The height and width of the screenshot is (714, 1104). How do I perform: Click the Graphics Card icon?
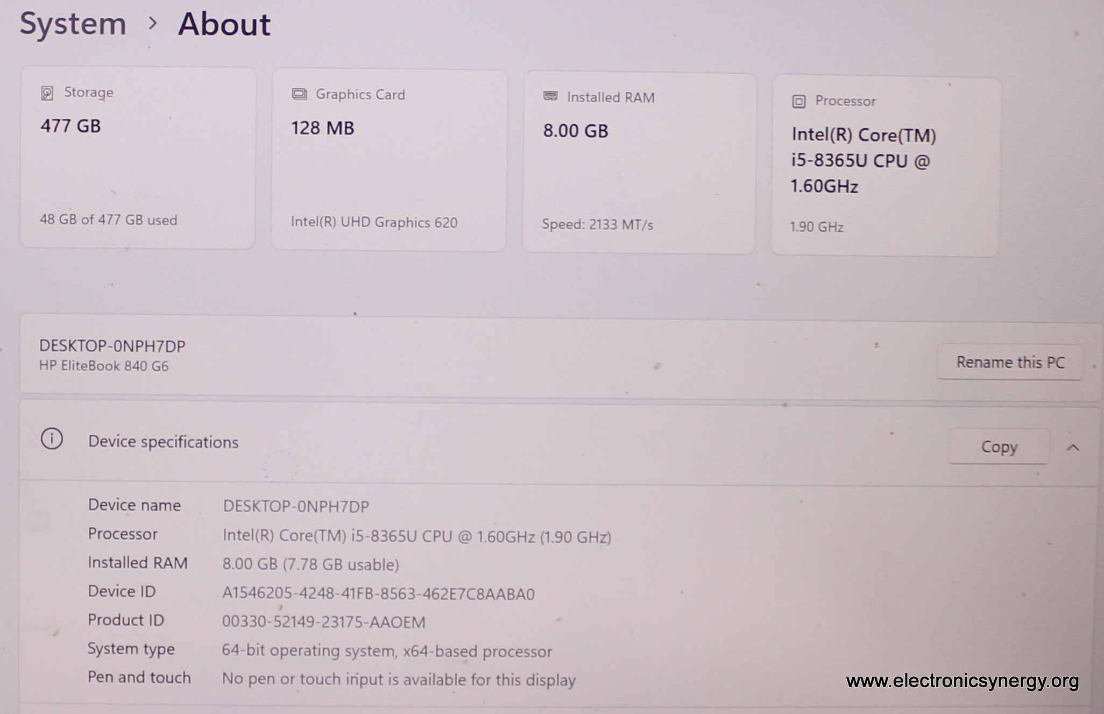pos(299,94)
